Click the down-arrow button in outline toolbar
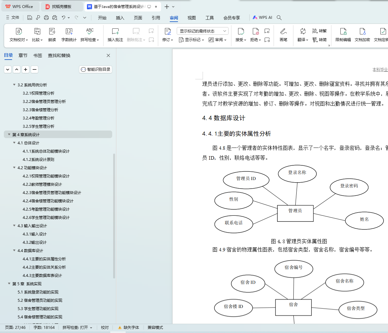The width and height of the screenshot is (388, 333). click(8, 69)
